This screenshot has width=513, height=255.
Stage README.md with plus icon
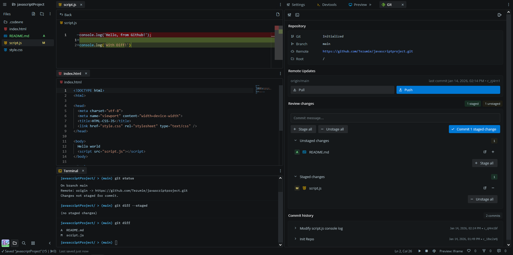[493, 152]
